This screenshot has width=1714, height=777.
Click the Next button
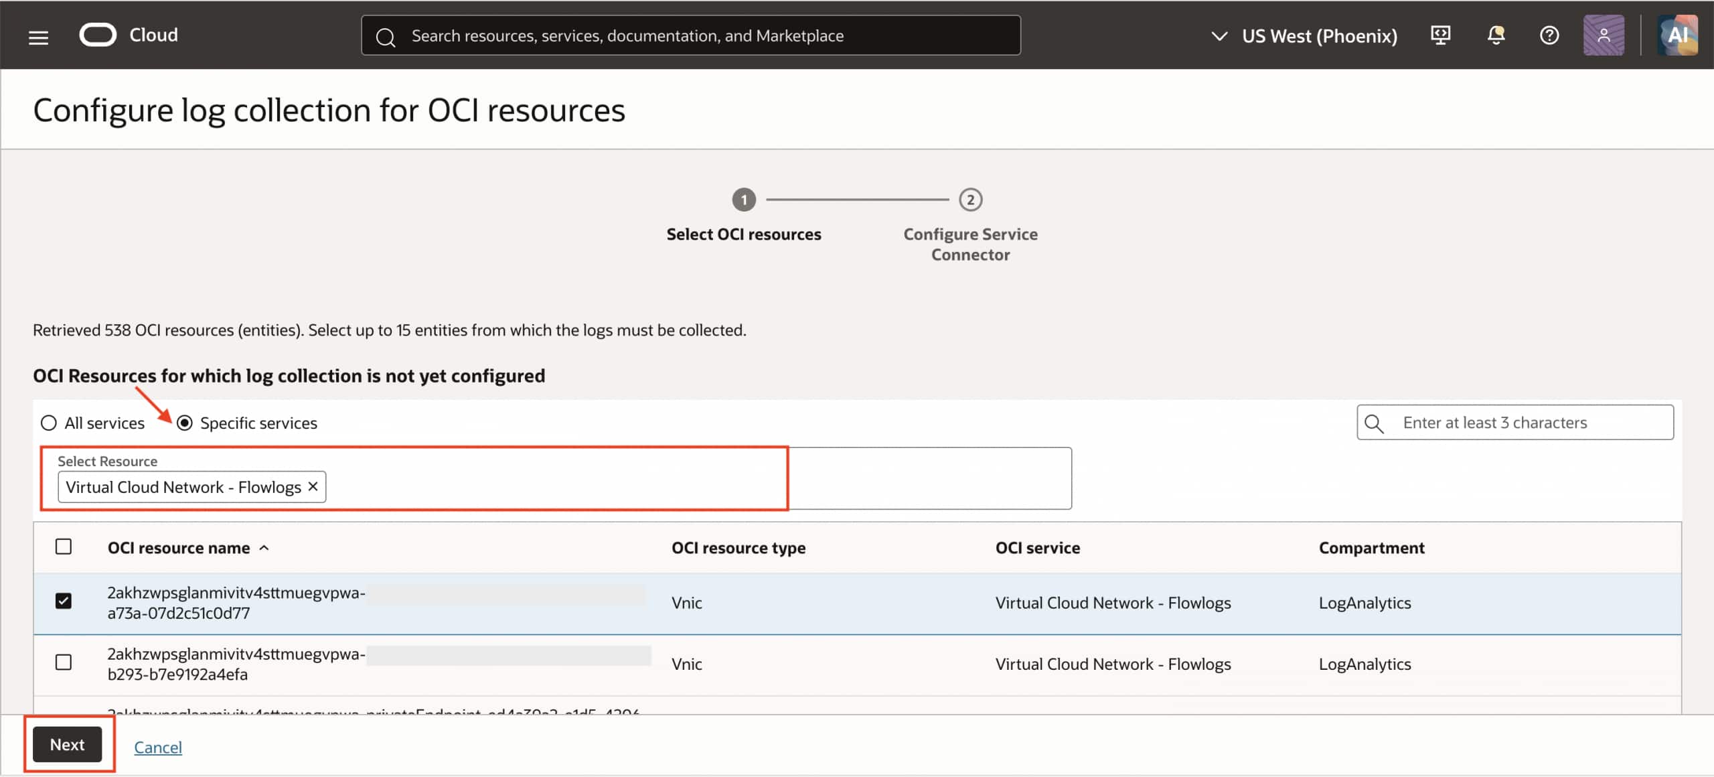click(68, 744)
